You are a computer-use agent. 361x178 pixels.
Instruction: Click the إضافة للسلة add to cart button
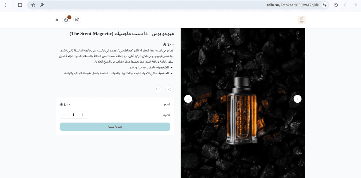pyautogui.click(x=115, y=127)
